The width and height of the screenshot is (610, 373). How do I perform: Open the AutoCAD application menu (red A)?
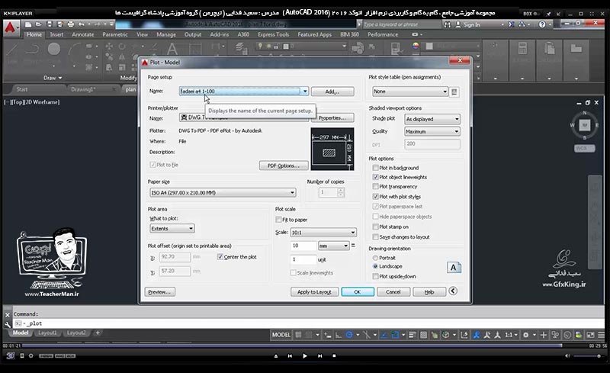coord(10,28)
